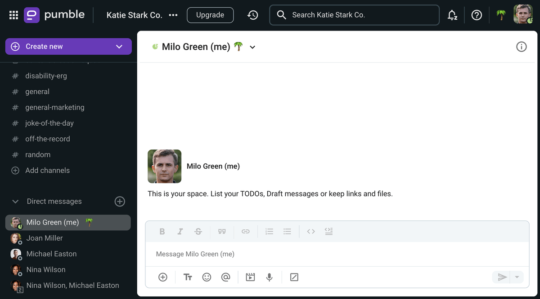The width and height of the screenshot is (540, 299).
Task: Open the emoji picker
Action: [207, 277]
